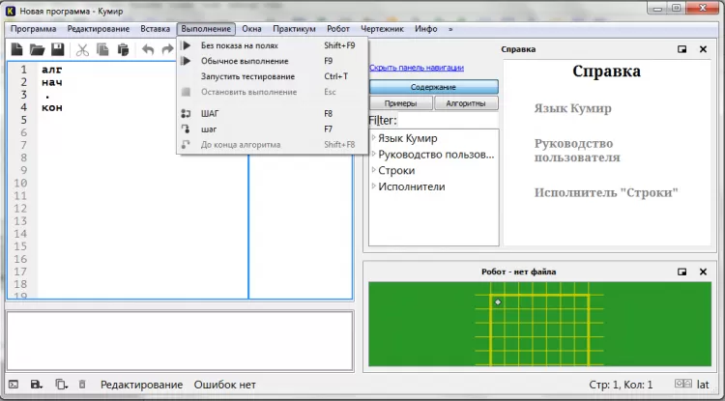This screenshot has width=725, height=401.
Task: Select Обычное выполнение from the menu
Action: pyautogui.click(x=244, y=61)
